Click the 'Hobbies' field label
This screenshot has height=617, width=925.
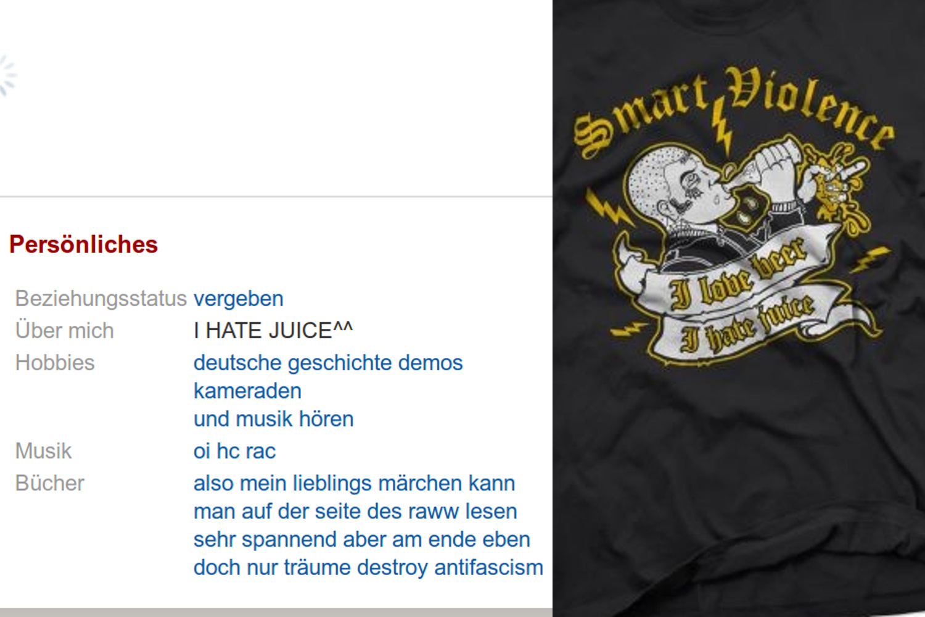55,363
